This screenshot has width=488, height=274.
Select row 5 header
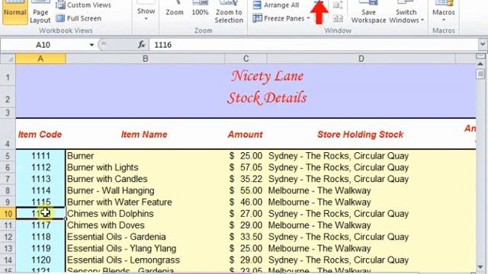tap(8, 155)
